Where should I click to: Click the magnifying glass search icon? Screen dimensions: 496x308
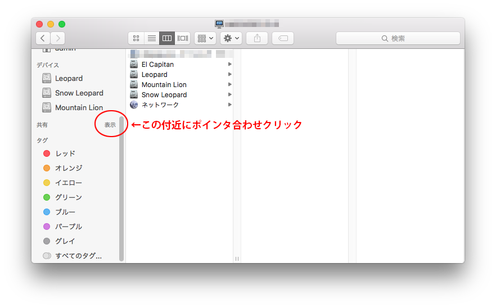385,39
